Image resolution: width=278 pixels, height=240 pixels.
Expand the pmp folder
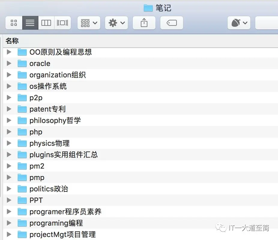click(x=9, y=177)
